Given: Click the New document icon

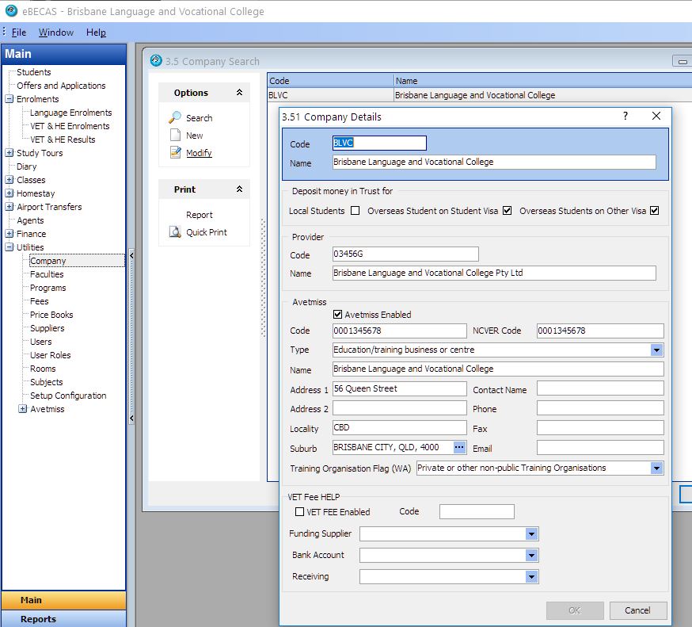Looking at the screenshot, I should (176, 136).
